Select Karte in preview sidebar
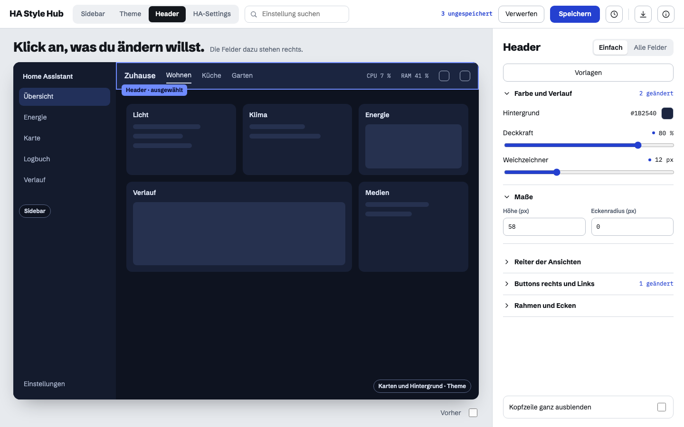 (65, 138)
